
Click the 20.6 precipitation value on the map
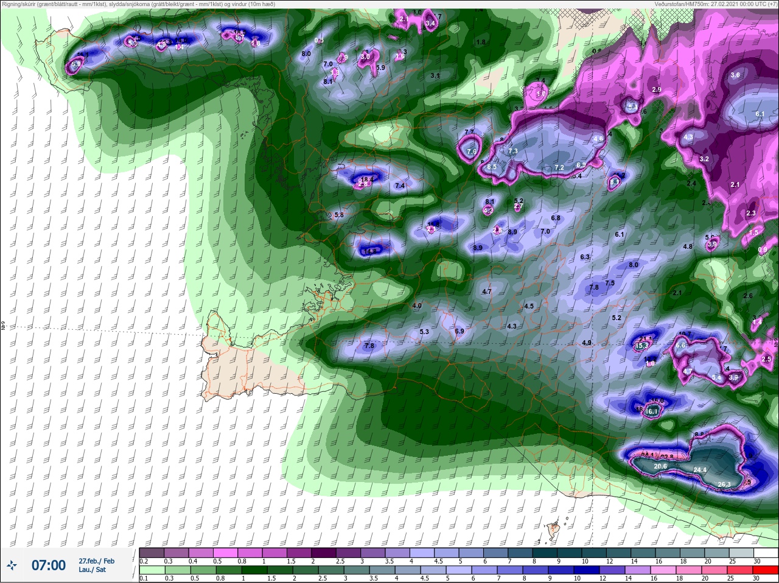[660, 466]
